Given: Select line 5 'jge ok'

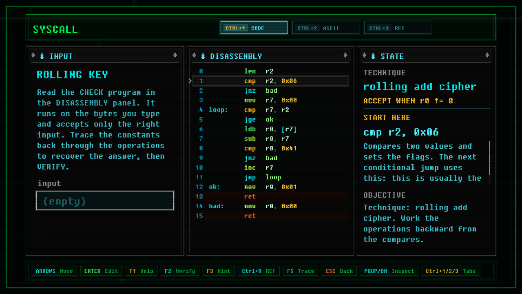Looking at the screenshot, I should pos(270,119).
